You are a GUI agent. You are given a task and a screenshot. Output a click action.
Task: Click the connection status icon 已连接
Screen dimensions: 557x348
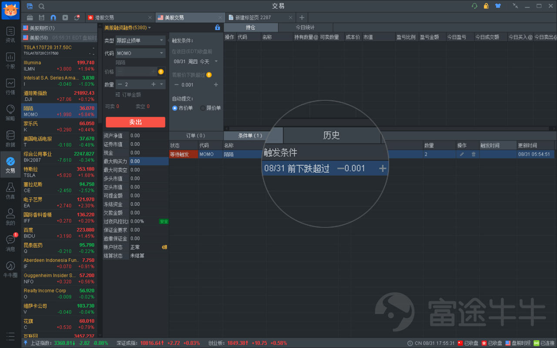[x=537, y=343]
